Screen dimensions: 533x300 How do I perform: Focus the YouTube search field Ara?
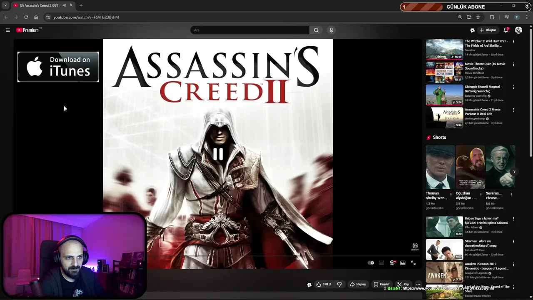(250, 30)
